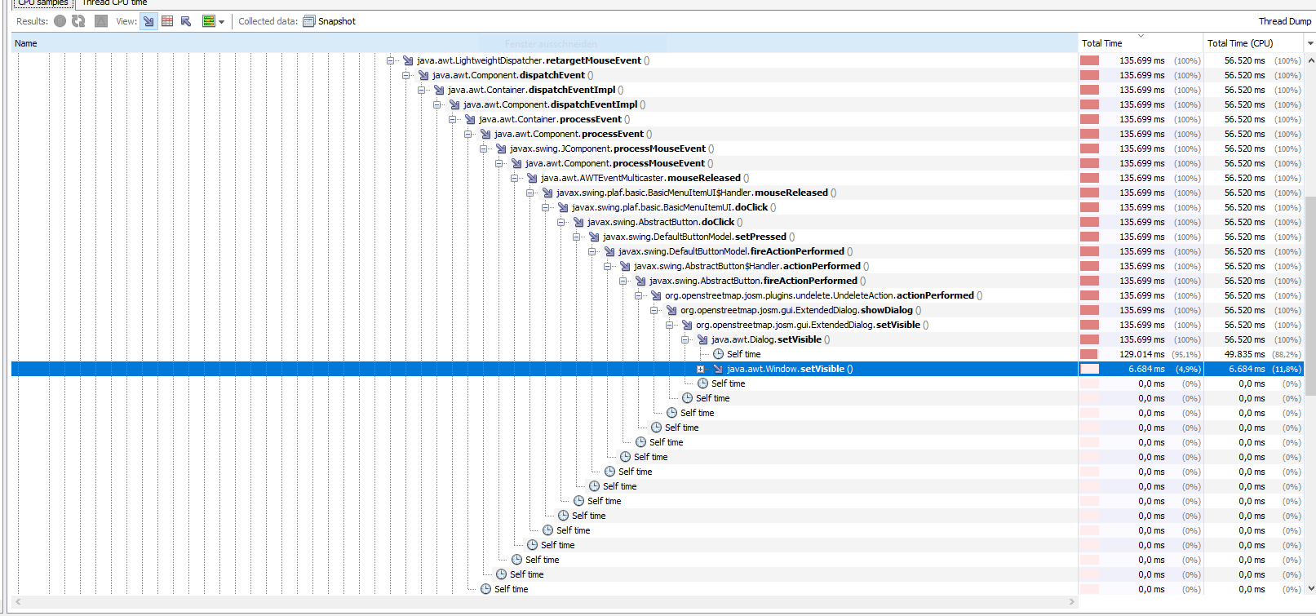Switch to the Thread CPU time tab
Viewport: 1316px width, 616px height.
click(x=114, y=3)
